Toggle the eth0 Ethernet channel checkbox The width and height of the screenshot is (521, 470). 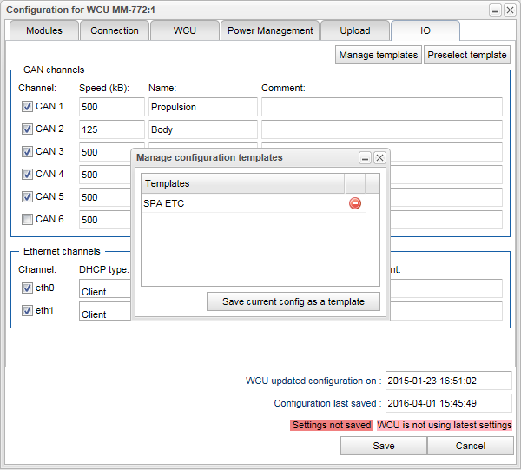[28, 288]
